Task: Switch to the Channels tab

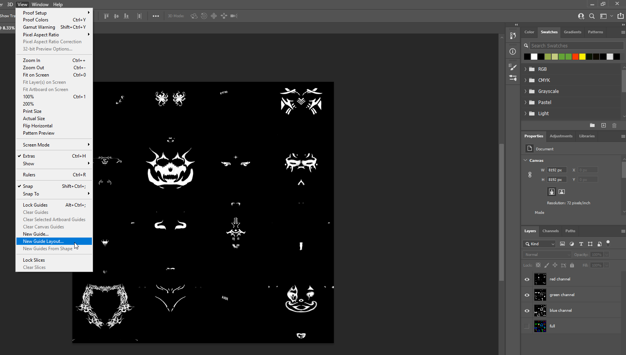Action: [x=550, y=231]
